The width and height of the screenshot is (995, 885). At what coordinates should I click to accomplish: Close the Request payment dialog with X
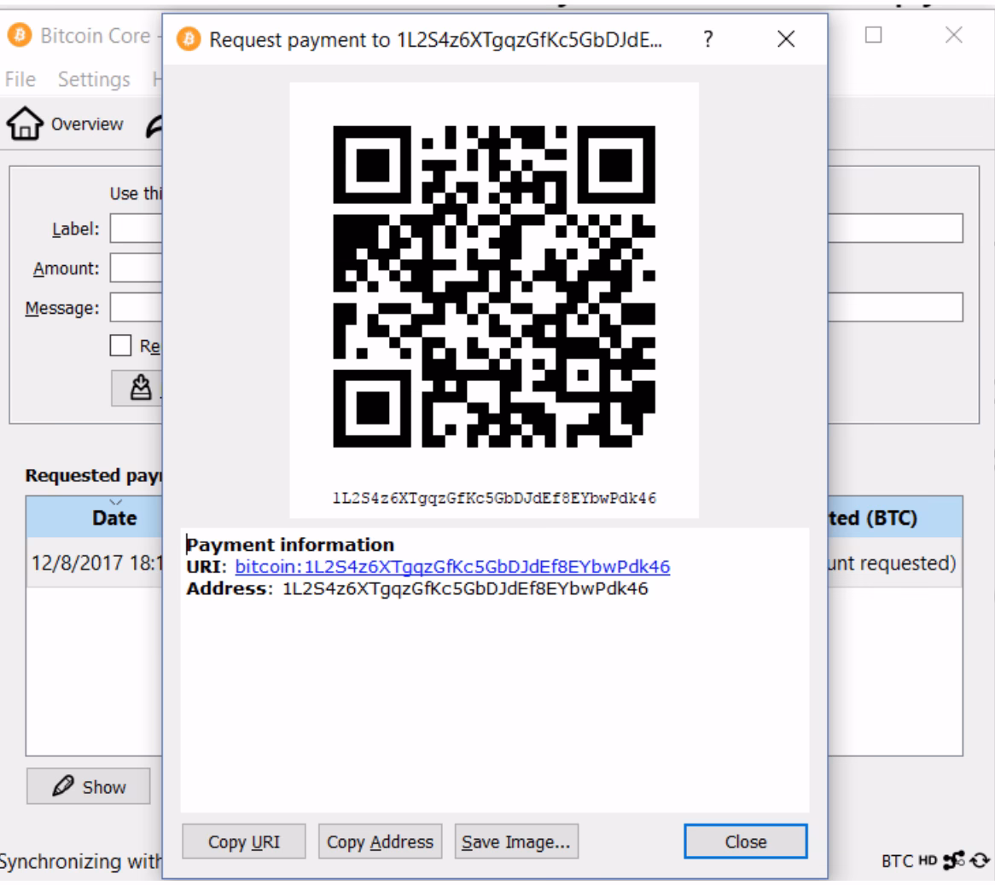[x=786, y=39]
